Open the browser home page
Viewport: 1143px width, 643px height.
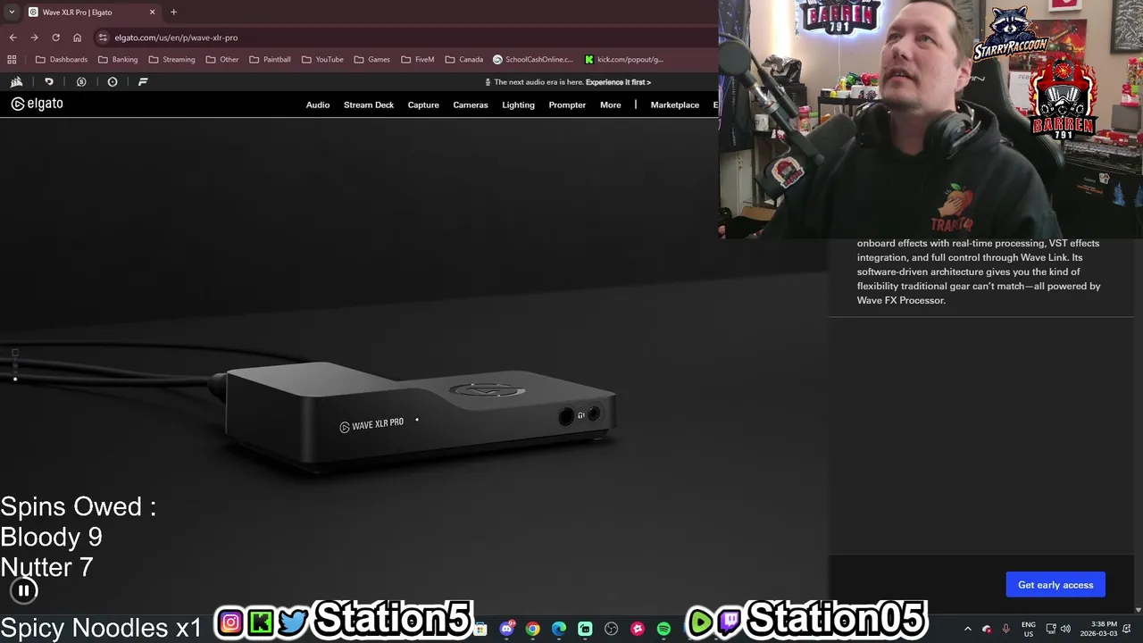tap(77, 38)
